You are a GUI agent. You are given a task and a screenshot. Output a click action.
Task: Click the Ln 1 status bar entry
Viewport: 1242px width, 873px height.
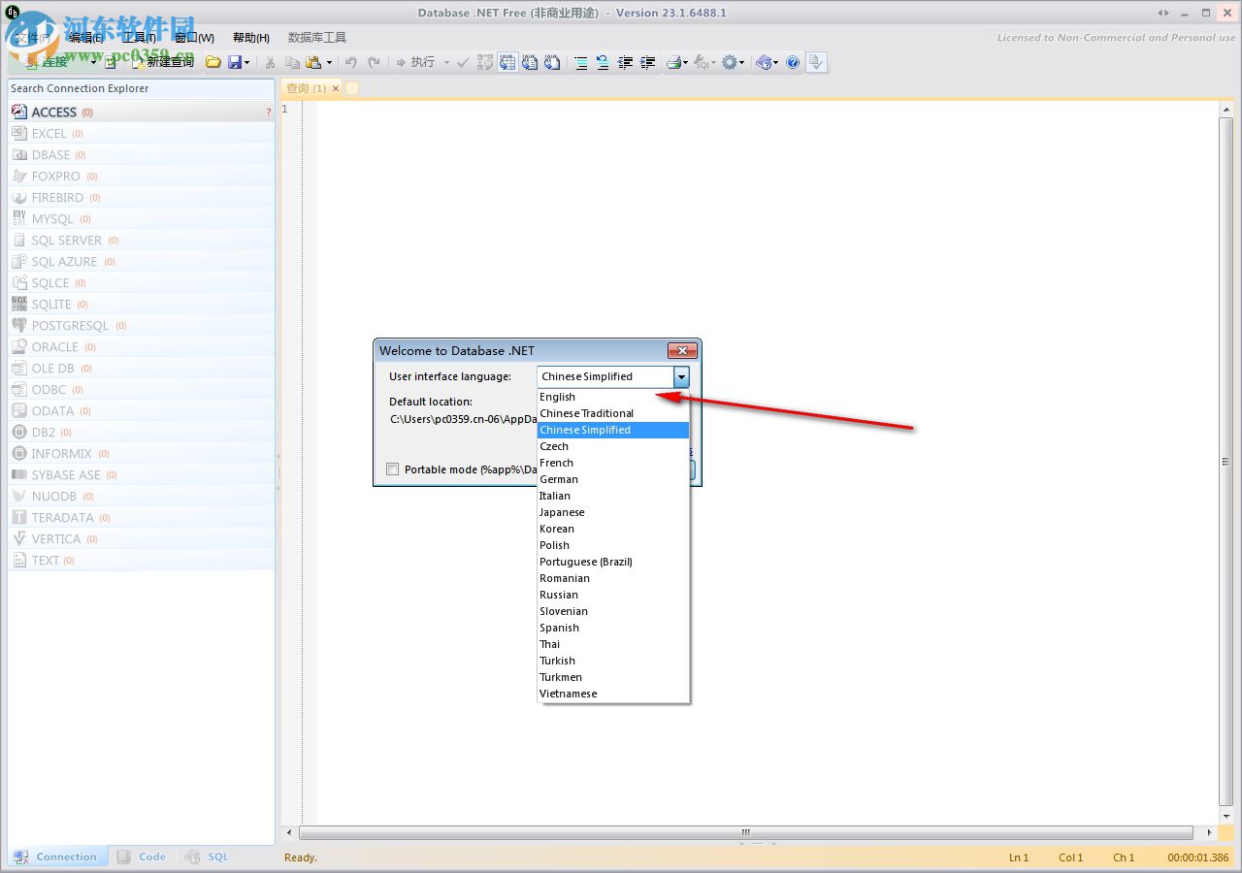[1019, 857]
